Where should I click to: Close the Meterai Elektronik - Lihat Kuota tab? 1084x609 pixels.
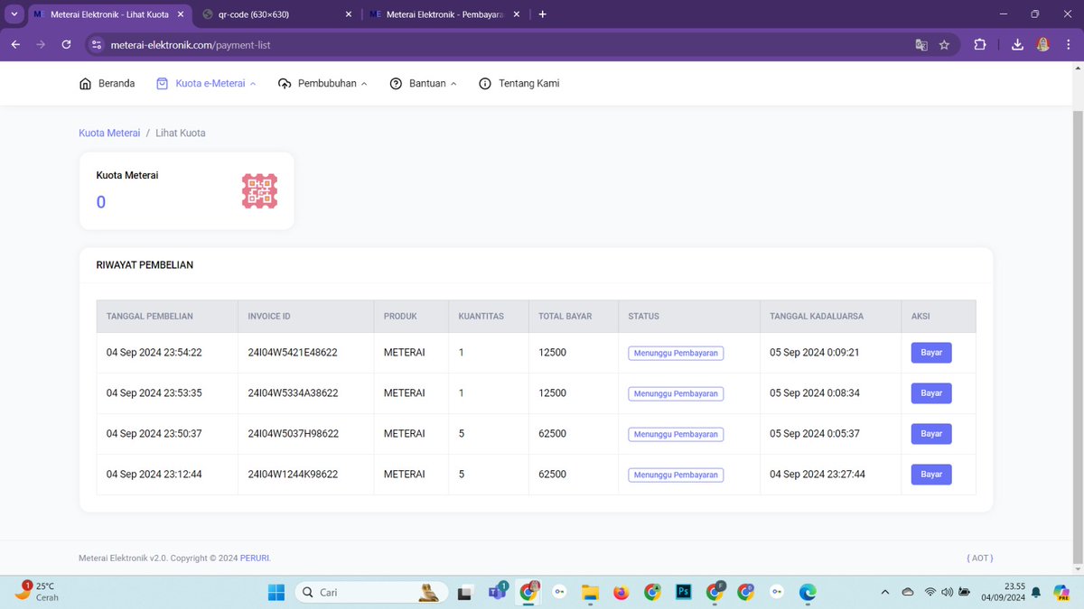pyautogui.click(x=180, y=14)
